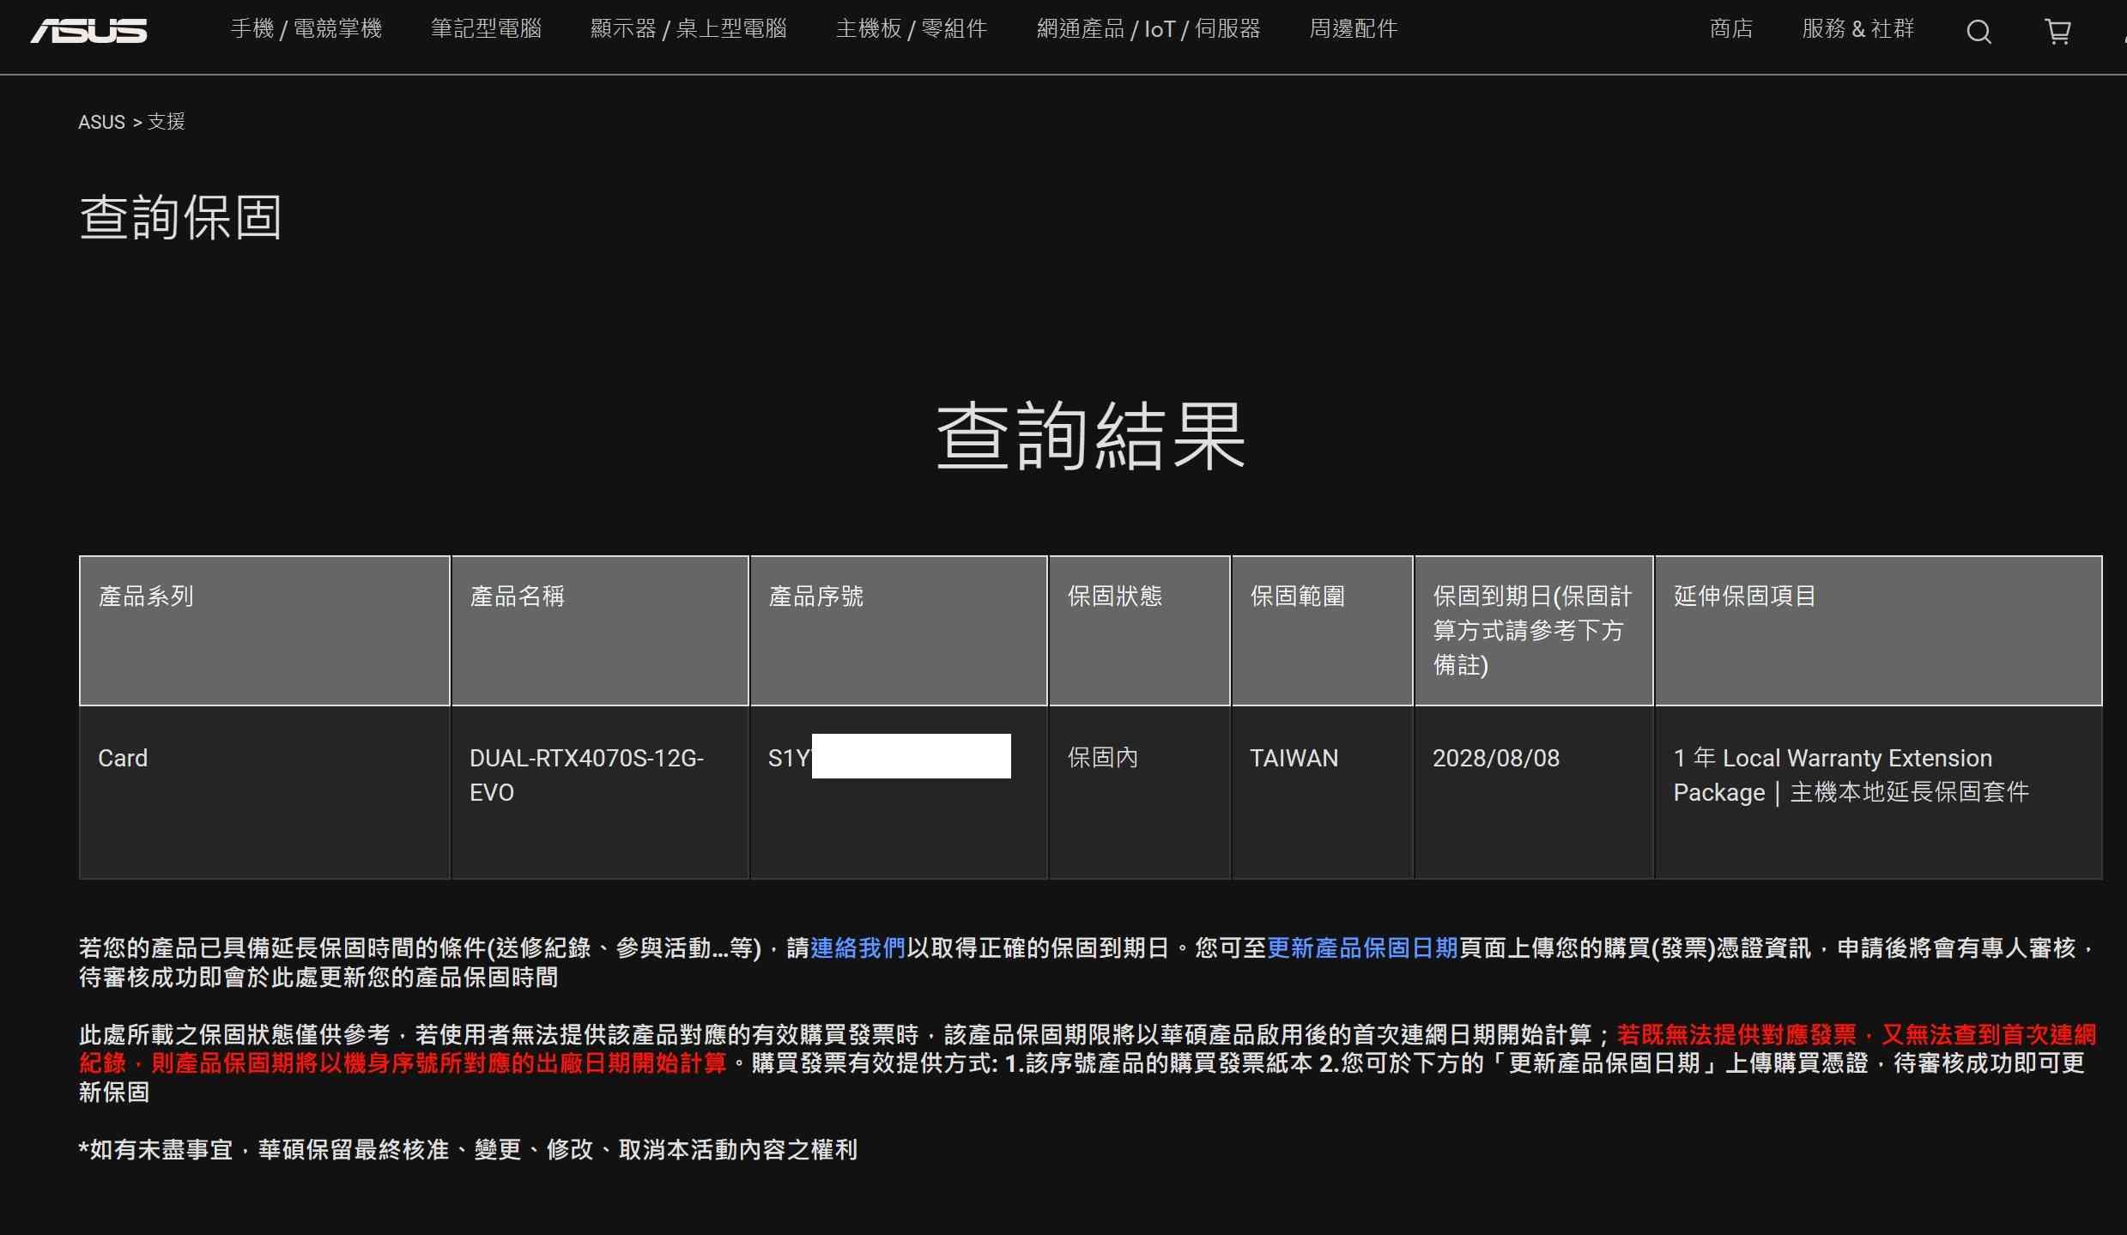Click the 保固內 warranty status cell
The width and height of the screenshot is (2127, 1235).
[x=1102, y=758]
